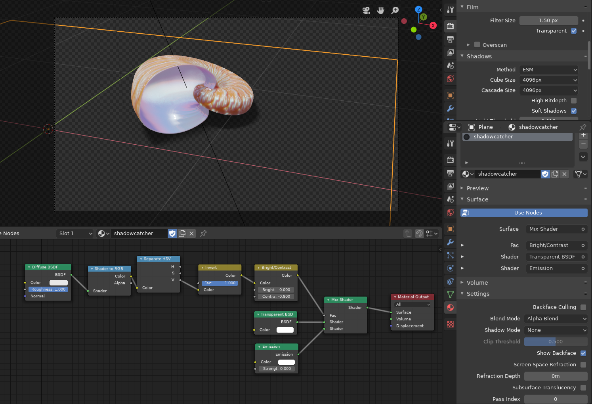Click the Use Nodes button
Screen dimensions: 592x404
point(524,213)
